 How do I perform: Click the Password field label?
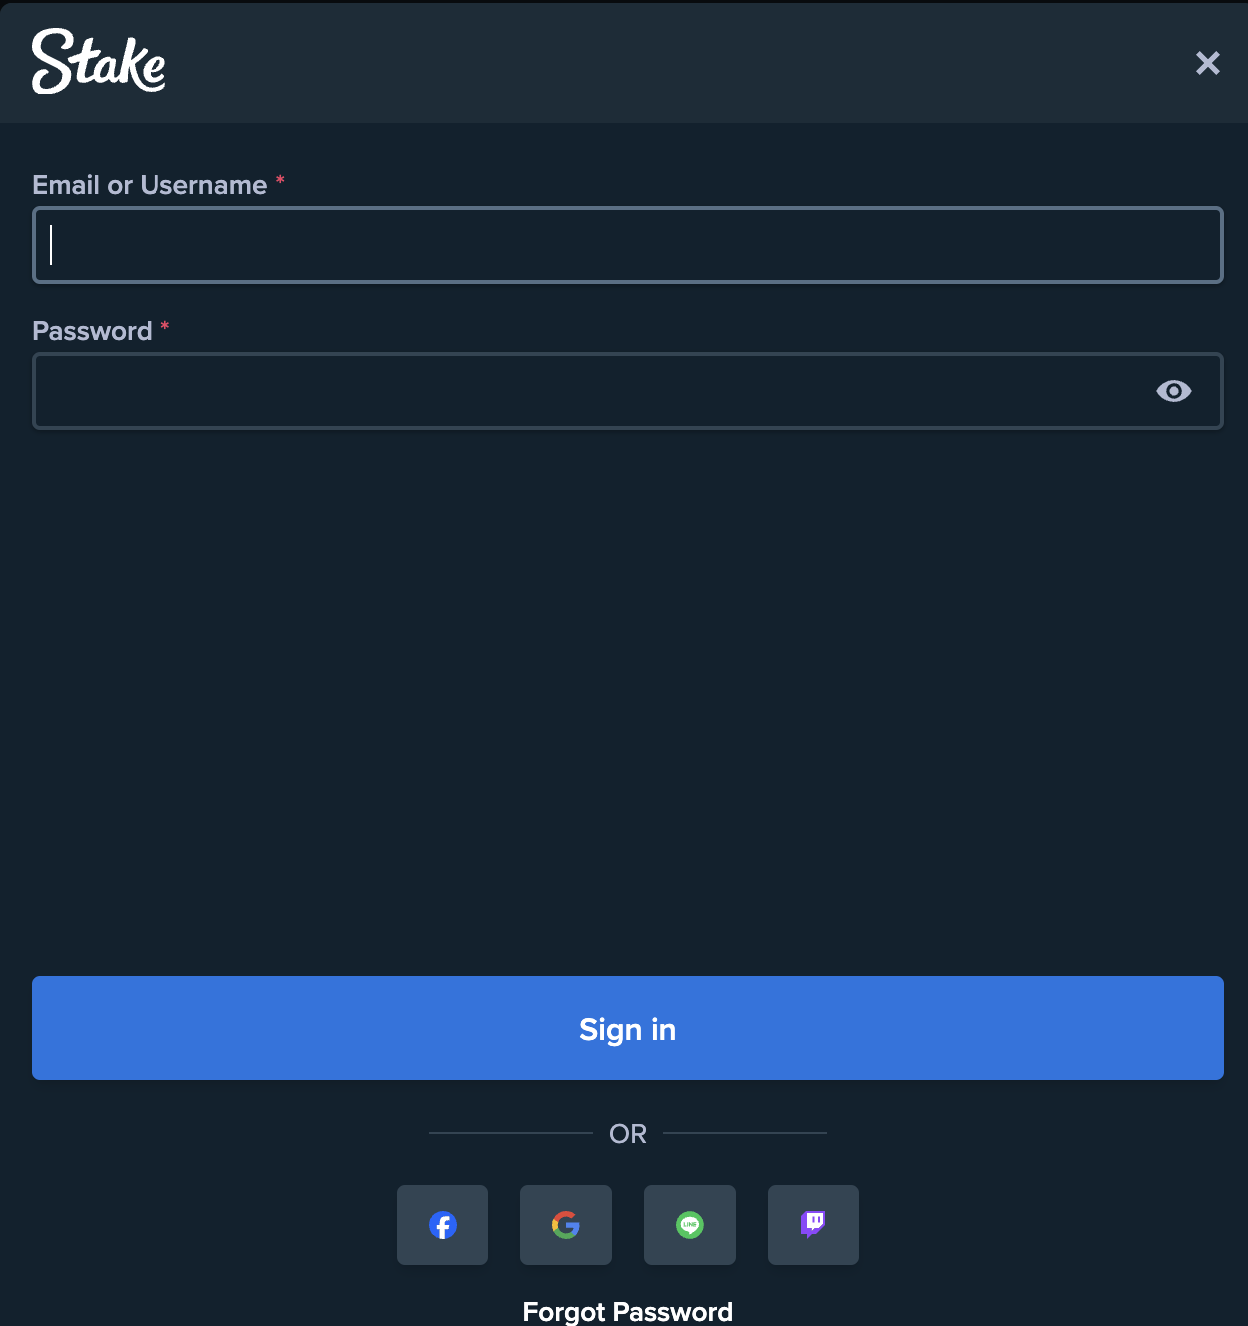(x=92, y=331)
